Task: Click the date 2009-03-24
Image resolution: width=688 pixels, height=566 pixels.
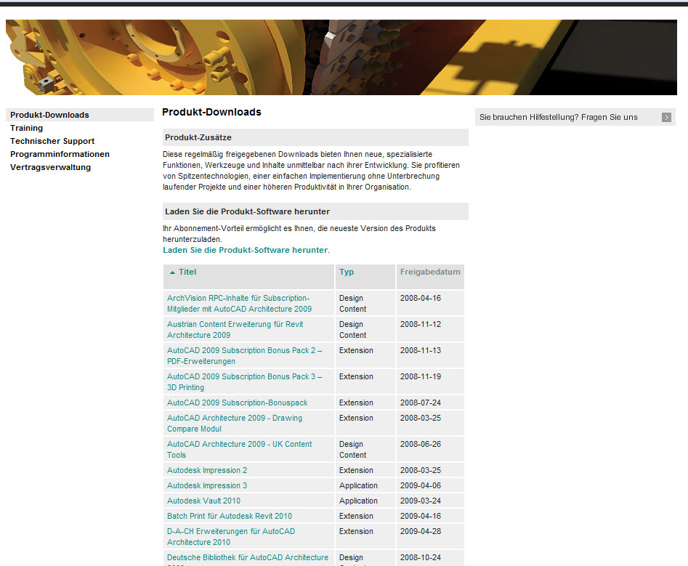Action: (421, 501)
